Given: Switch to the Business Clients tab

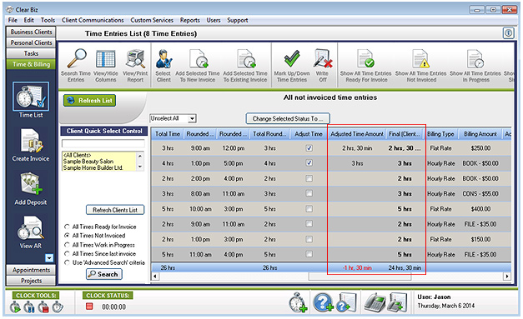Looking at the screenshot, I should pyautogui.click(x=31, y=32).
